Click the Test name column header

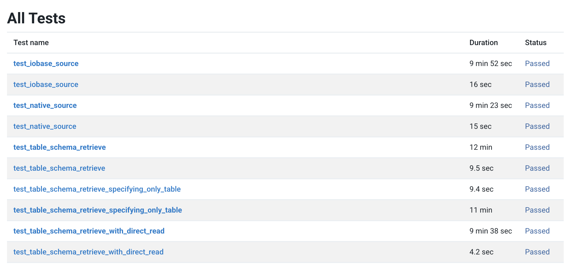click(31, 43)
